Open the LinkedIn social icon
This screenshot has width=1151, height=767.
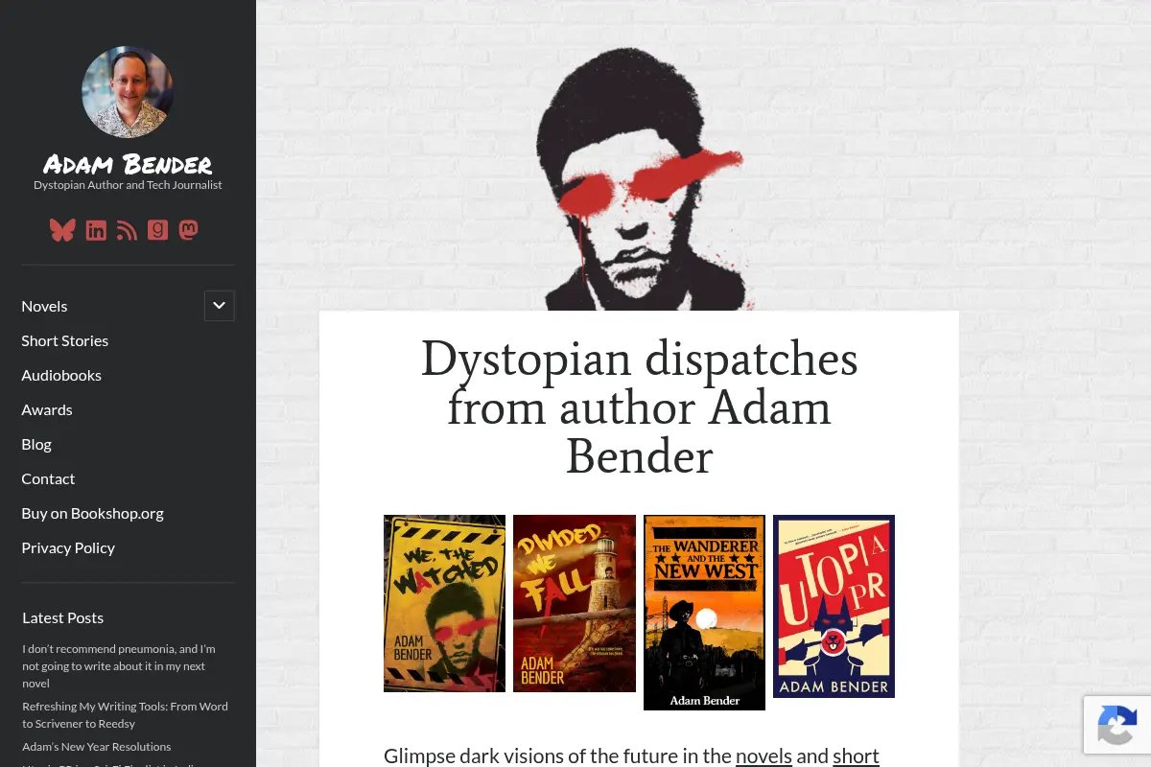tap(96, 230)
